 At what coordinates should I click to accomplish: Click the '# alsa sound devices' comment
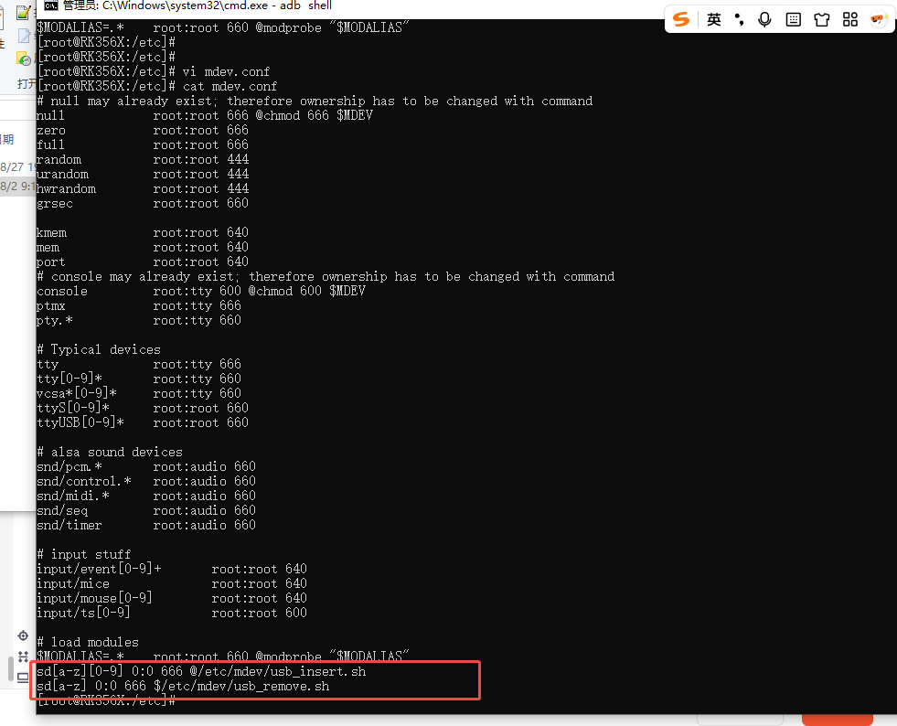(109, 452)
